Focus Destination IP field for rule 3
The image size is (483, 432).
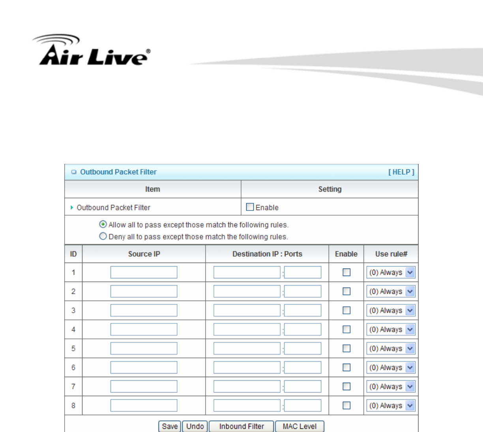(247, 310)
